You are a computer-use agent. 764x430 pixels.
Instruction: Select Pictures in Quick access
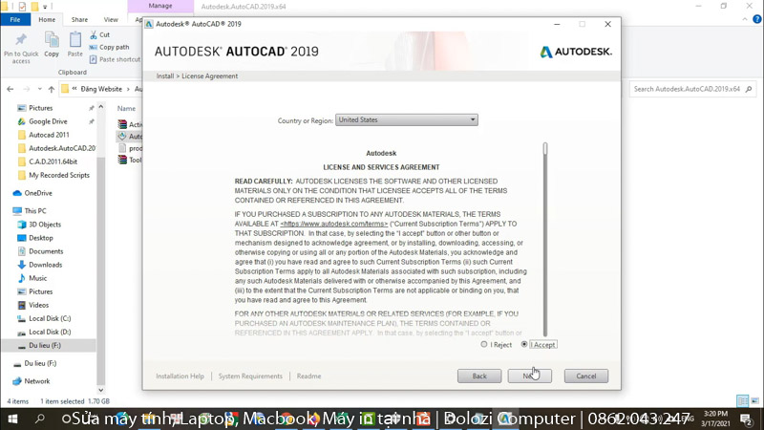pyautogui.click(x=40, y=108)
